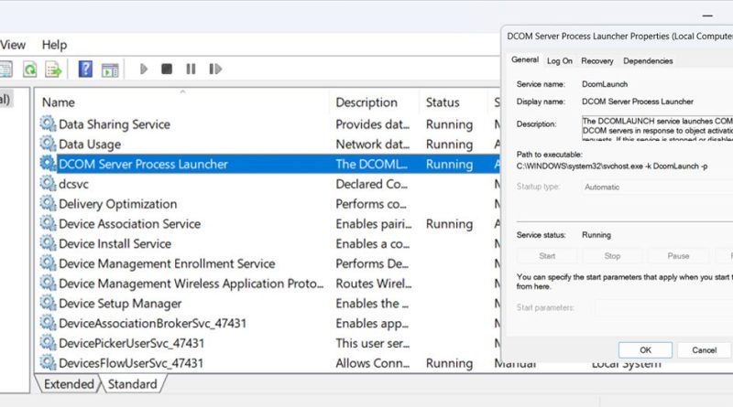Select the Device Setup Manager service
Screen dimensions: 733x407
click(x=269, y=304)
